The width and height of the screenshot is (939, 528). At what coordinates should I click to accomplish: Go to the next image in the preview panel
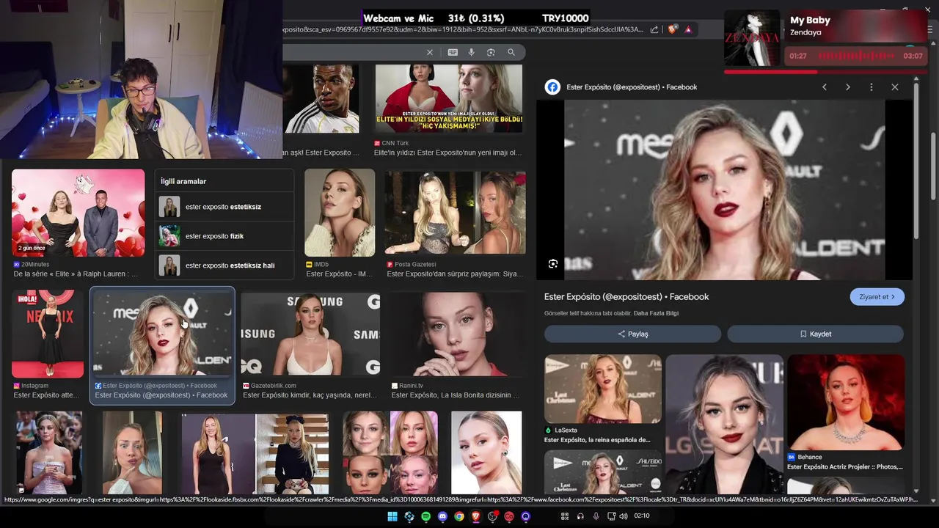coord(848,87)
